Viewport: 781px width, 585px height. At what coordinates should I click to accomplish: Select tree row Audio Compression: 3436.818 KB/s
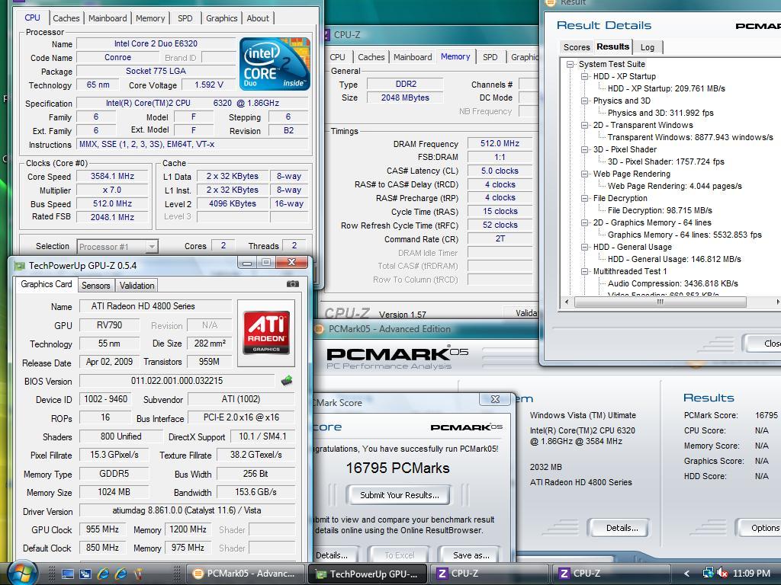click(x=673, y=283)
